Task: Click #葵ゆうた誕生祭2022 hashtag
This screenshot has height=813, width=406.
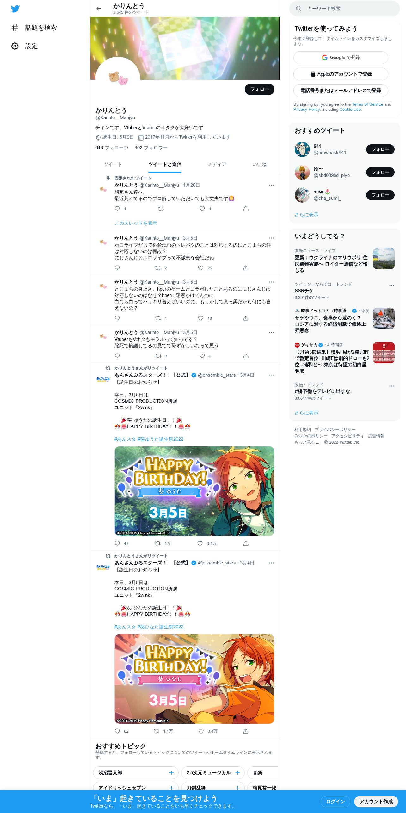Action: point(160,439)
